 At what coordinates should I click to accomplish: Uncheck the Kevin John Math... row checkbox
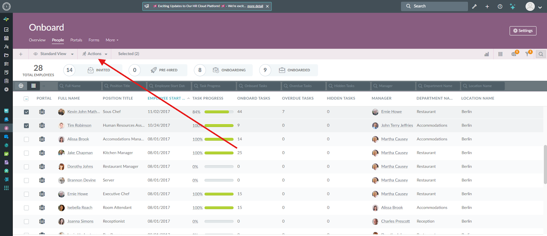(26, 112)
